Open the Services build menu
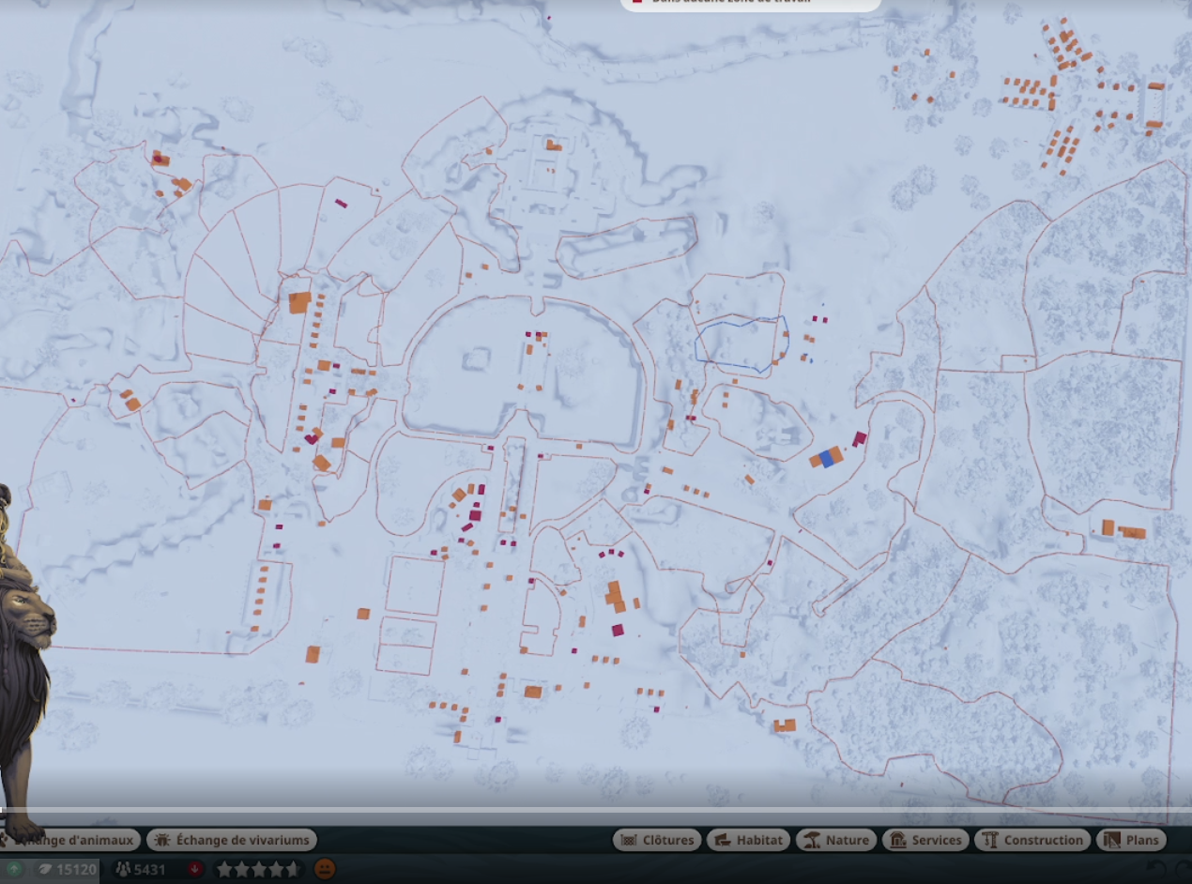The width and height of the screenshot is (1192, 884). click(925, 840)
